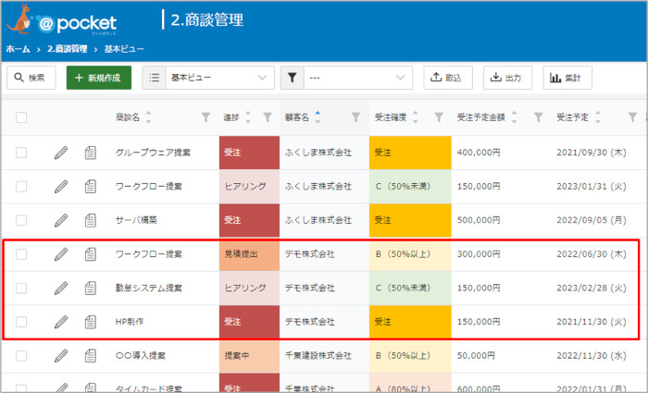Click the 2021/11/30 (火) date cell

(x=592, y=322)
